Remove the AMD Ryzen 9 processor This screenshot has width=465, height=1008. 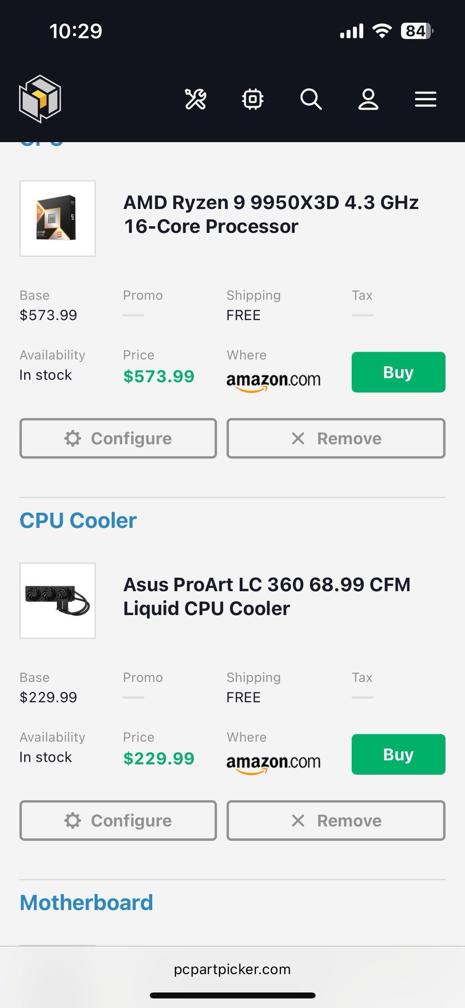[336, 439]
